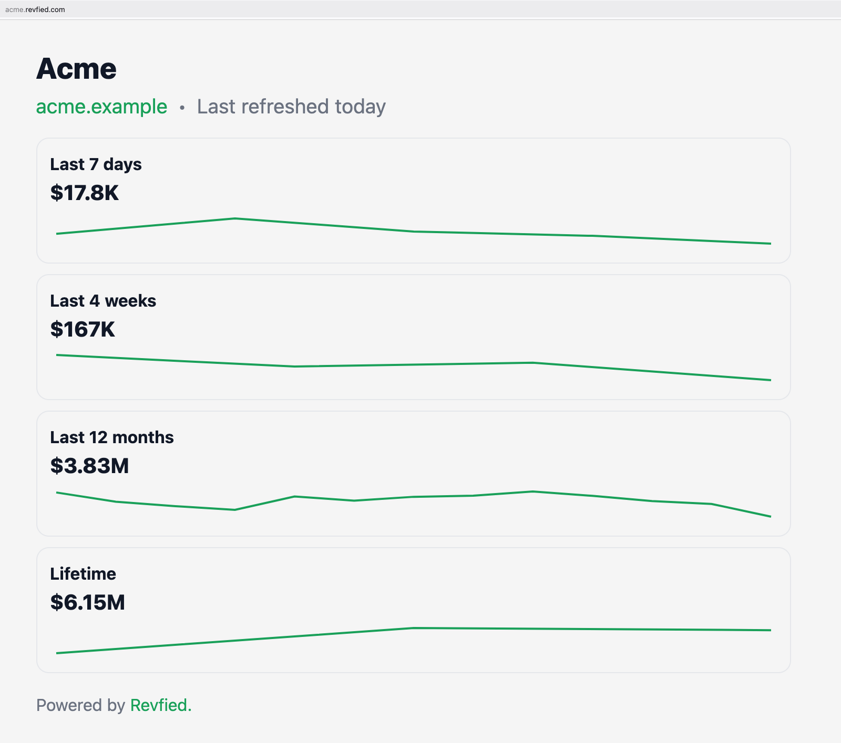Click the Last 4 weeks sparkline chart

click(413, 365)
